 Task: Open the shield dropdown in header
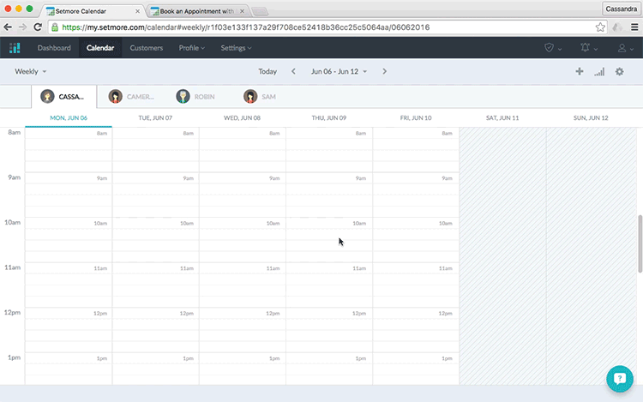pos(552,48)
